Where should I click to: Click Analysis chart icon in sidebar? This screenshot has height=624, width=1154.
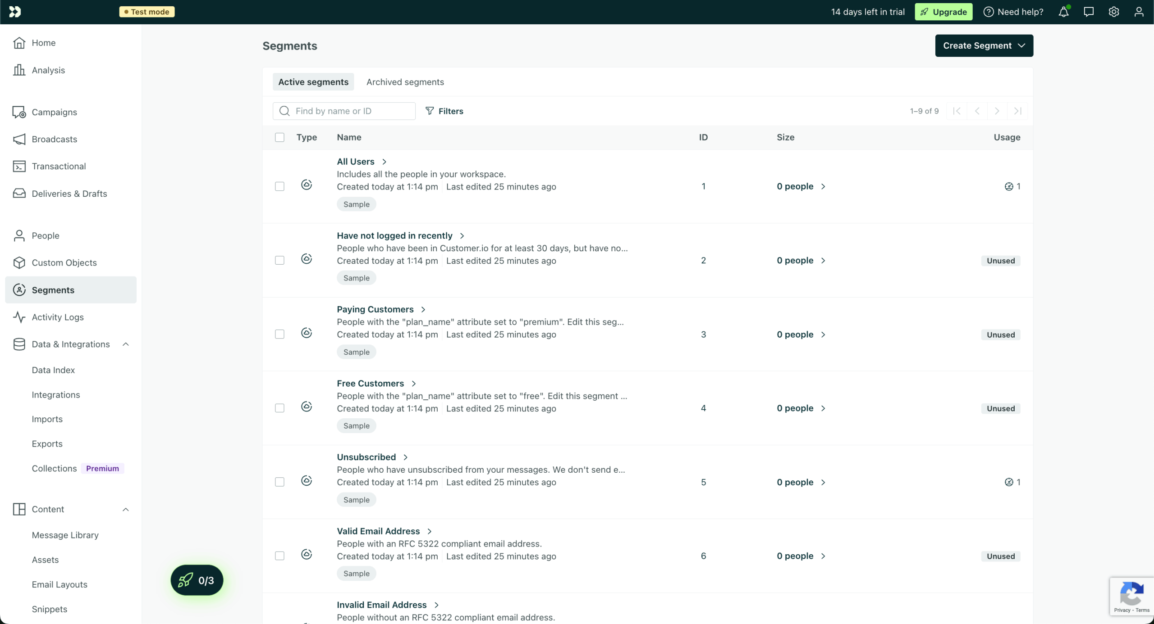pyautogui.click(x=19, y=70)
